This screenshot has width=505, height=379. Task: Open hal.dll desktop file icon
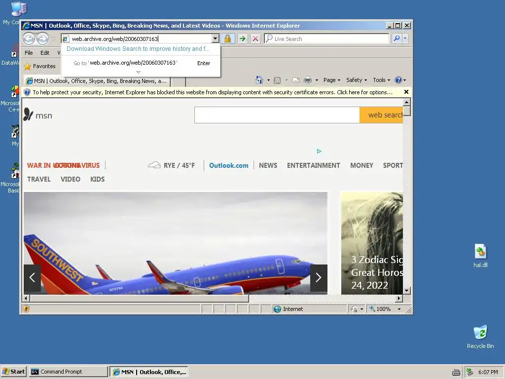(480, 252)
